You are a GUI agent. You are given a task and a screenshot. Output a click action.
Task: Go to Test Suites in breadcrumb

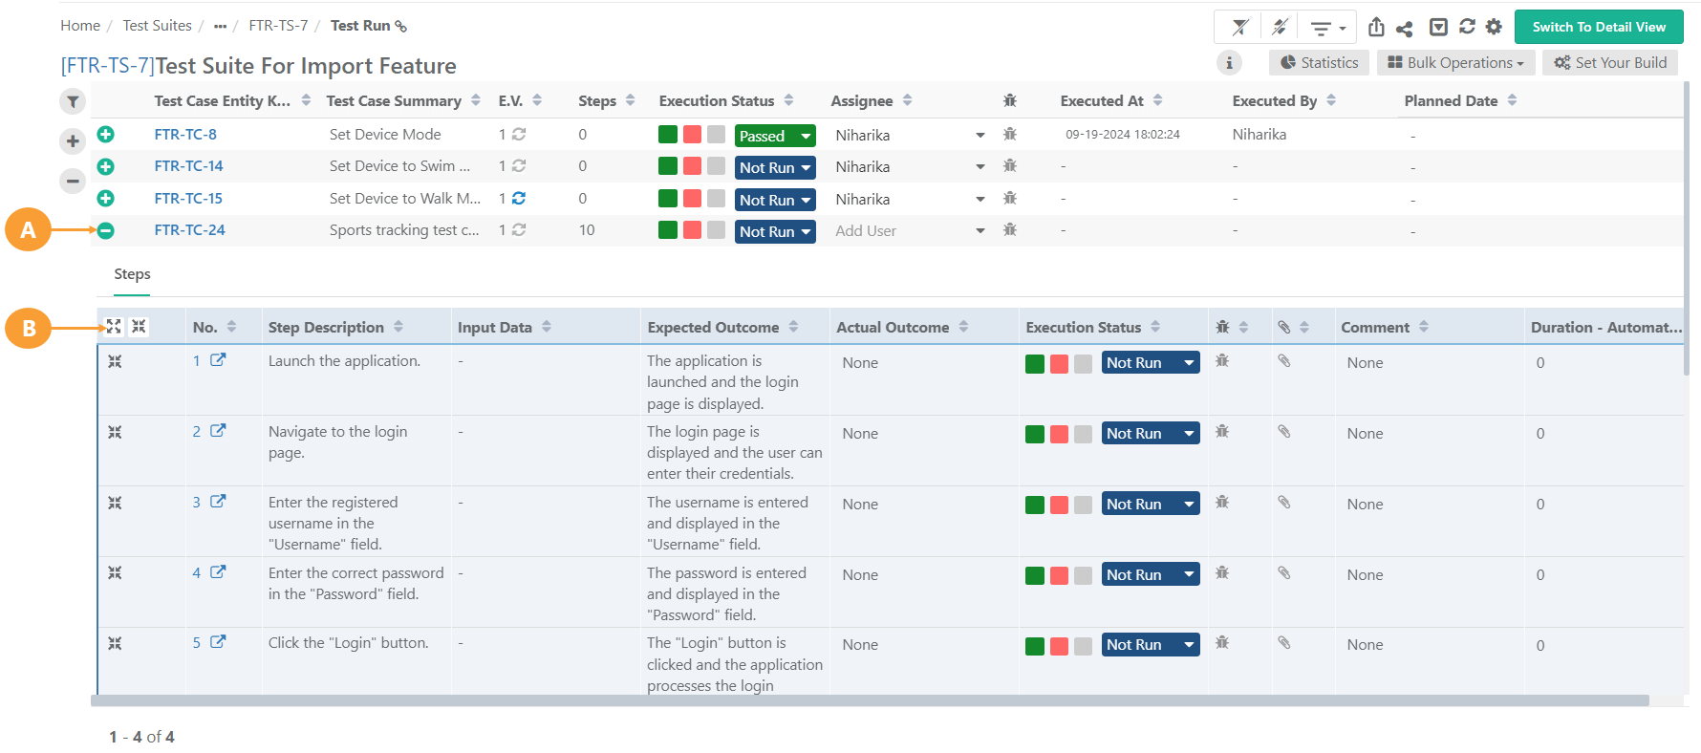point(157,26)
